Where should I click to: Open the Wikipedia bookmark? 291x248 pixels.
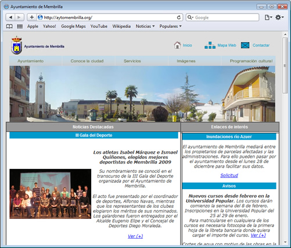point(121,26)
